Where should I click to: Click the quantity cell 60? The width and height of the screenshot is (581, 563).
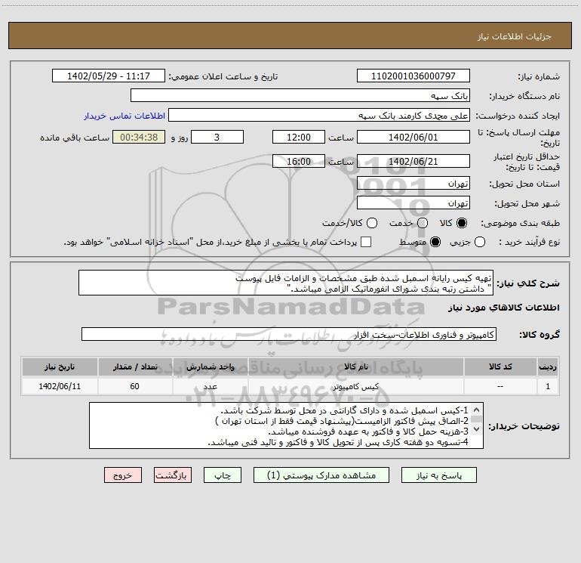point(135,386)
